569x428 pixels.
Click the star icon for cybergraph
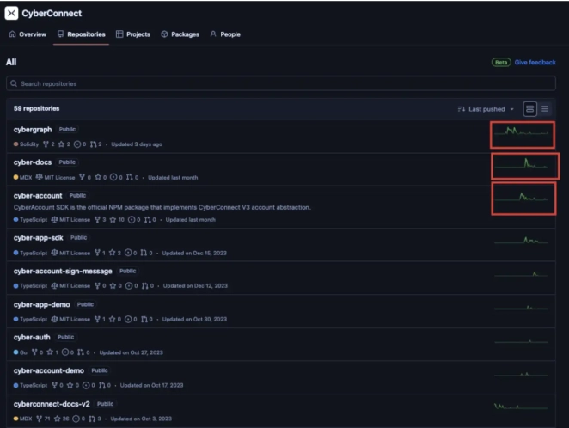click(x=61, y=144)
